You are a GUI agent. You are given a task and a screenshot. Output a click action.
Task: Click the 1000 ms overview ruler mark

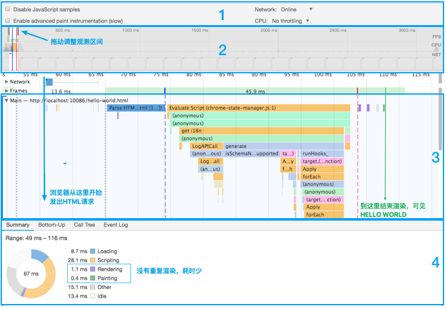pos(130,30)
